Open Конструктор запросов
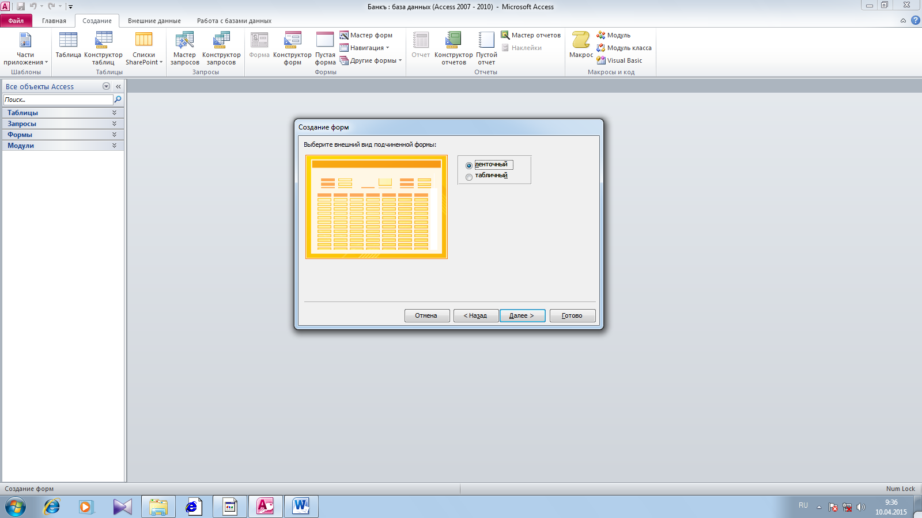 (221, 48)
